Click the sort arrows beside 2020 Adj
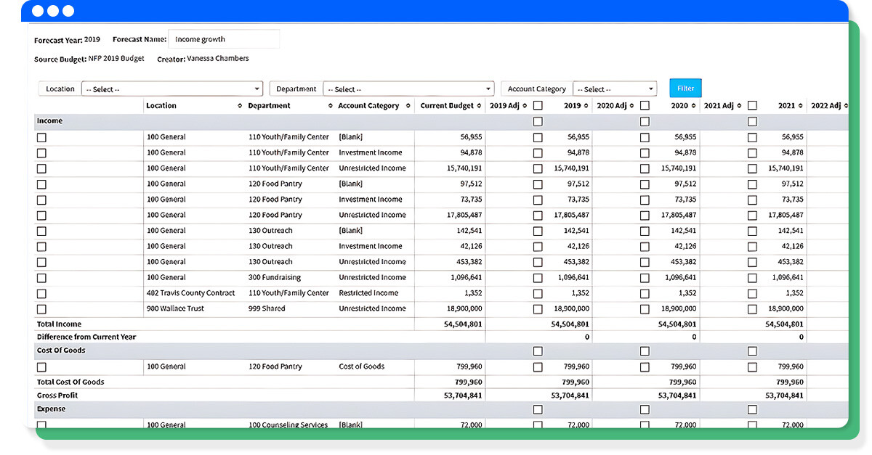 click(632, 106)
